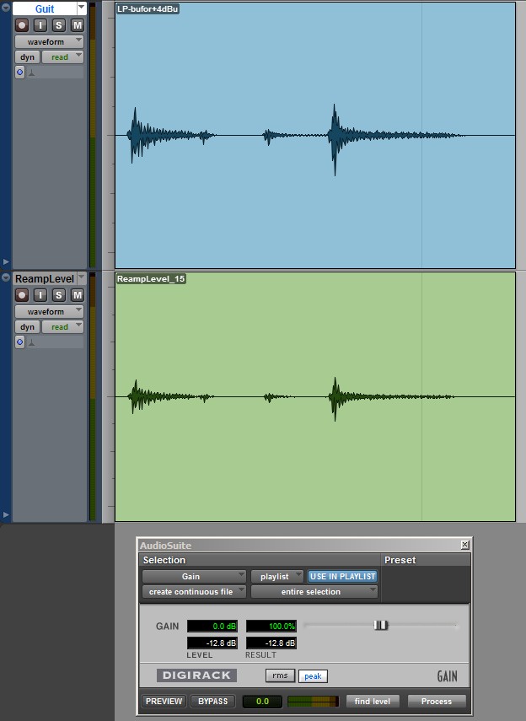
Task: Open the create continuous file dropdown
Action: point(194,592)
